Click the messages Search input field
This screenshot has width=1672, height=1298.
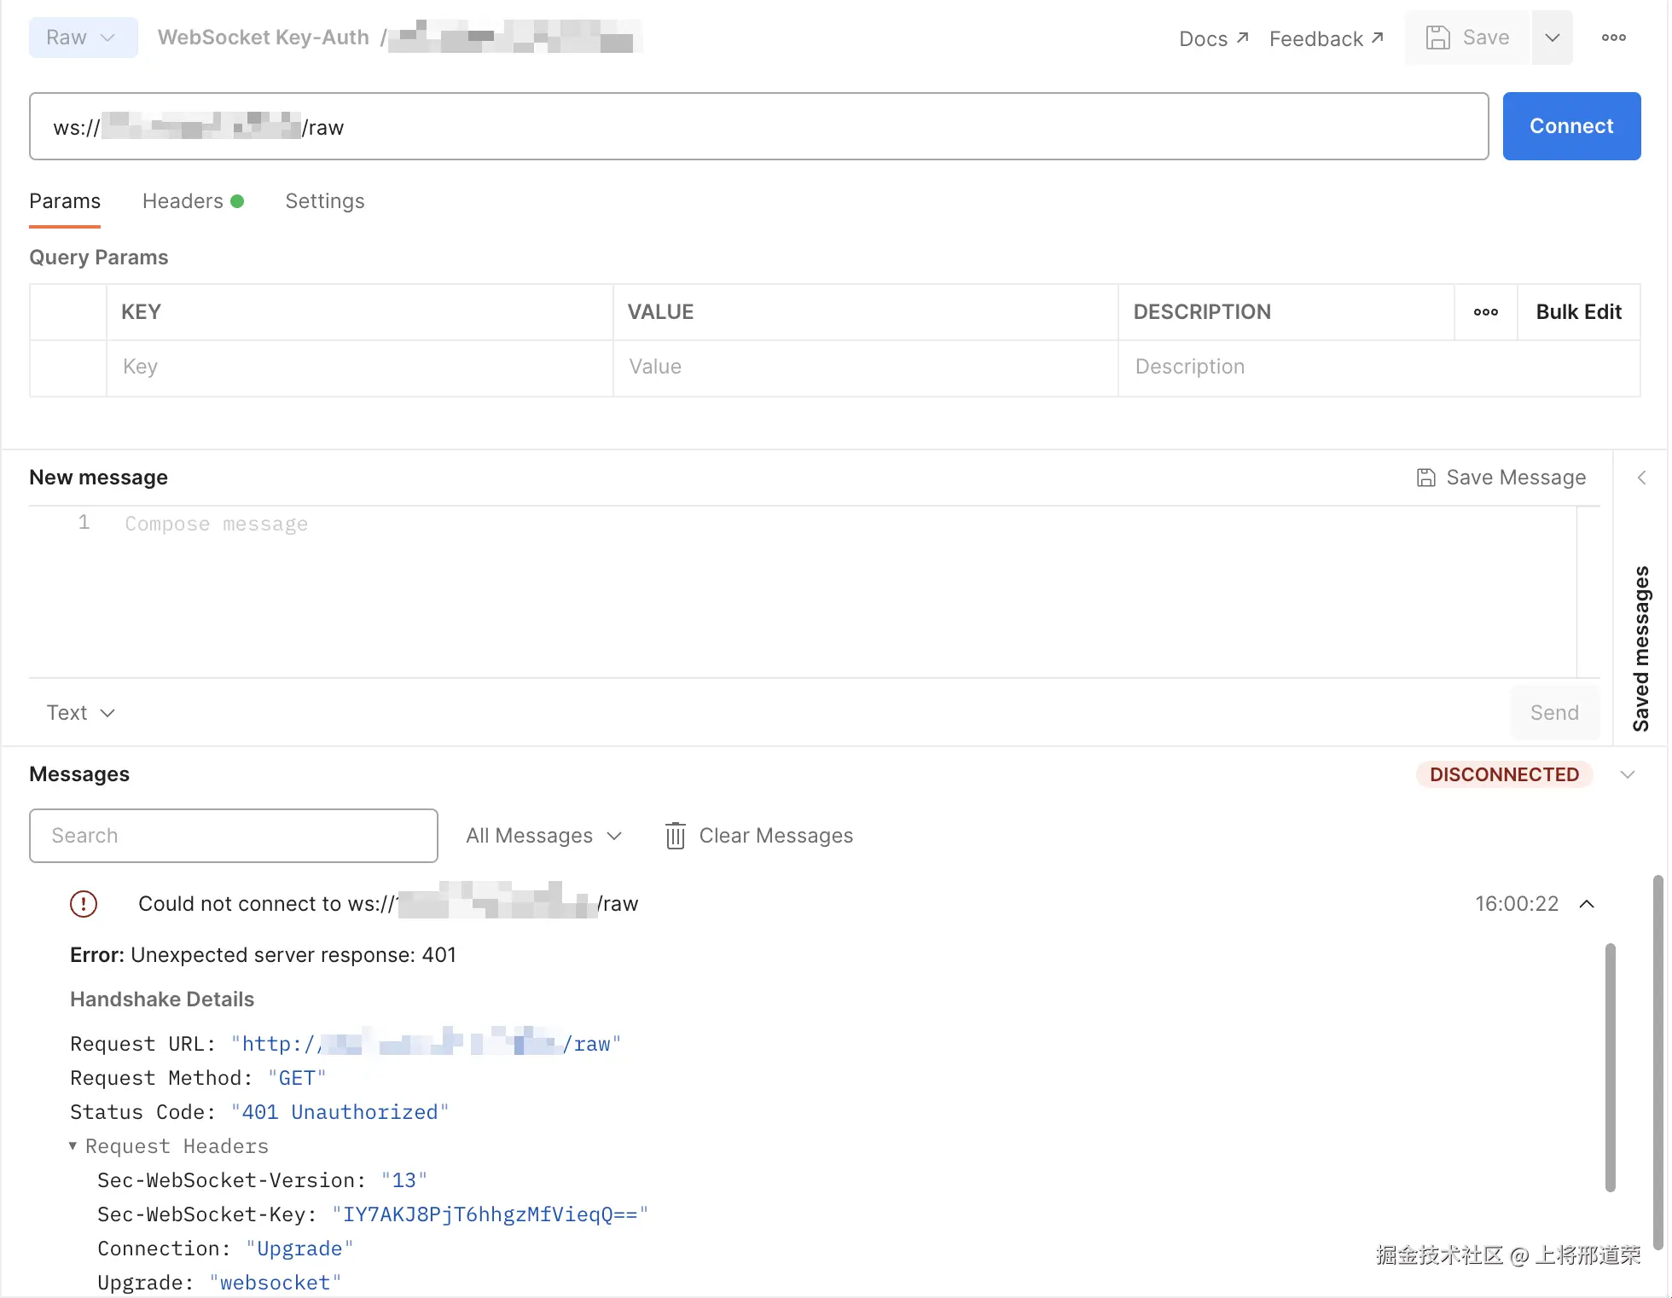tap(233, 836)
